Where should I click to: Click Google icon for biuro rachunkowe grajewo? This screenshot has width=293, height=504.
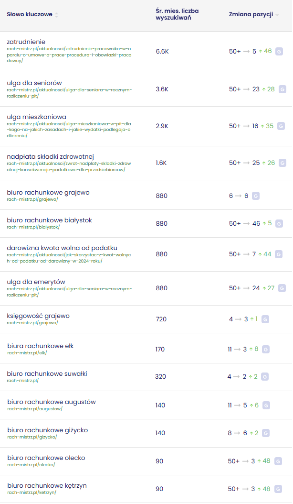tap(255, 196)
